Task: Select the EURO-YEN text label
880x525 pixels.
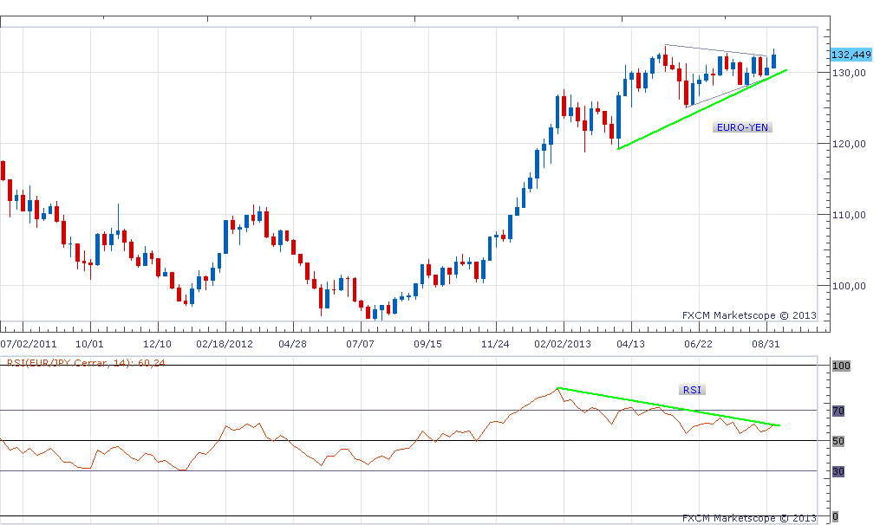Action: point(742,127)
